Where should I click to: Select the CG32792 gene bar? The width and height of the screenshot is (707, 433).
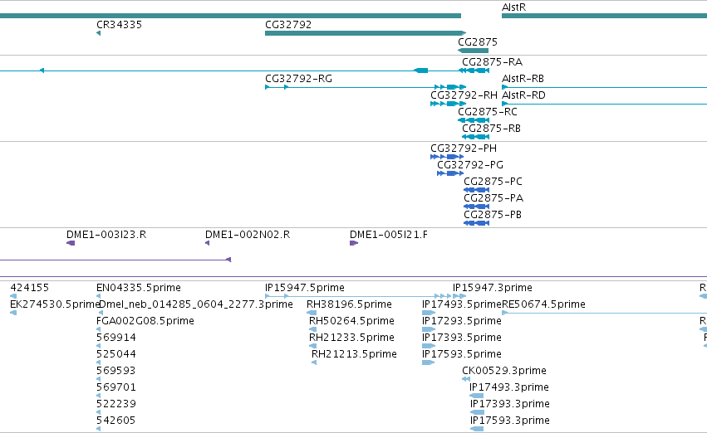tap(366, 33)
